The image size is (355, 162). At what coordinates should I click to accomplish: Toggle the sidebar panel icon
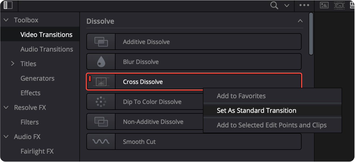click(8, 5)
